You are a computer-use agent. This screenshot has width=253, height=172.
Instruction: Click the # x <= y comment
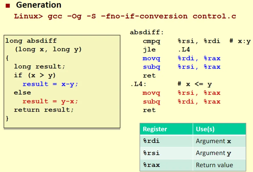[x=195, y=84]
